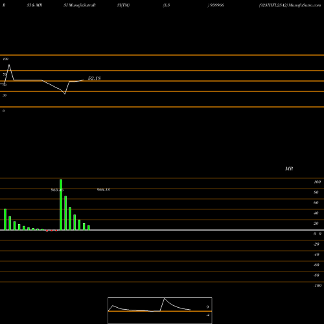Click the MR axis label 20

coord(316,224)
